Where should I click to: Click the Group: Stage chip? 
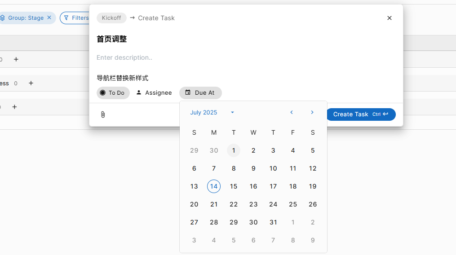26,18
